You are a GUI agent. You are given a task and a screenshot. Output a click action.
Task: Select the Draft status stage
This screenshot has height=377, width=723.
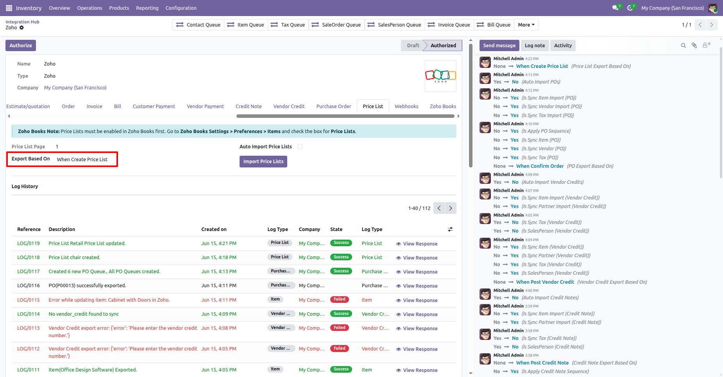click(x=413, y=46)
